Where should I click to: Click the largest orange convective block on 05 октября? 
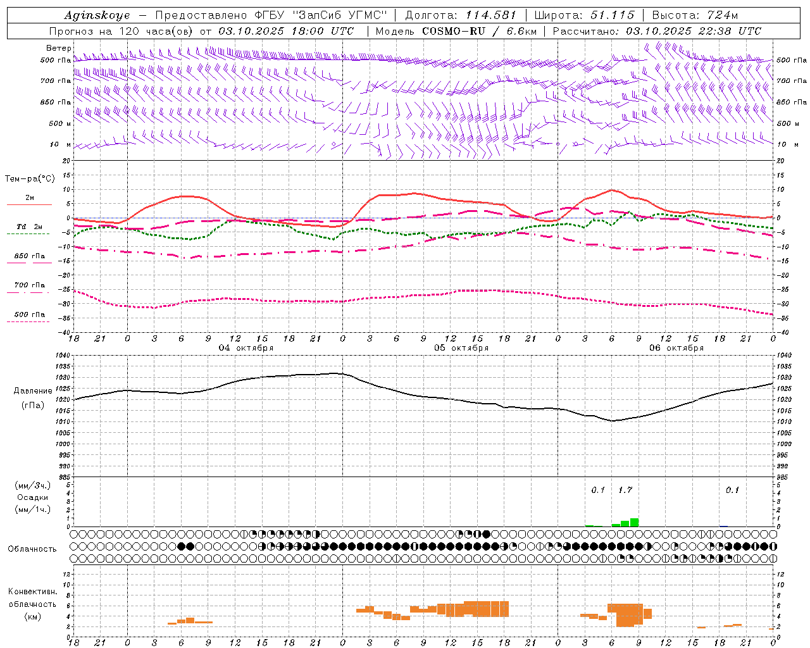coord(486,609)
